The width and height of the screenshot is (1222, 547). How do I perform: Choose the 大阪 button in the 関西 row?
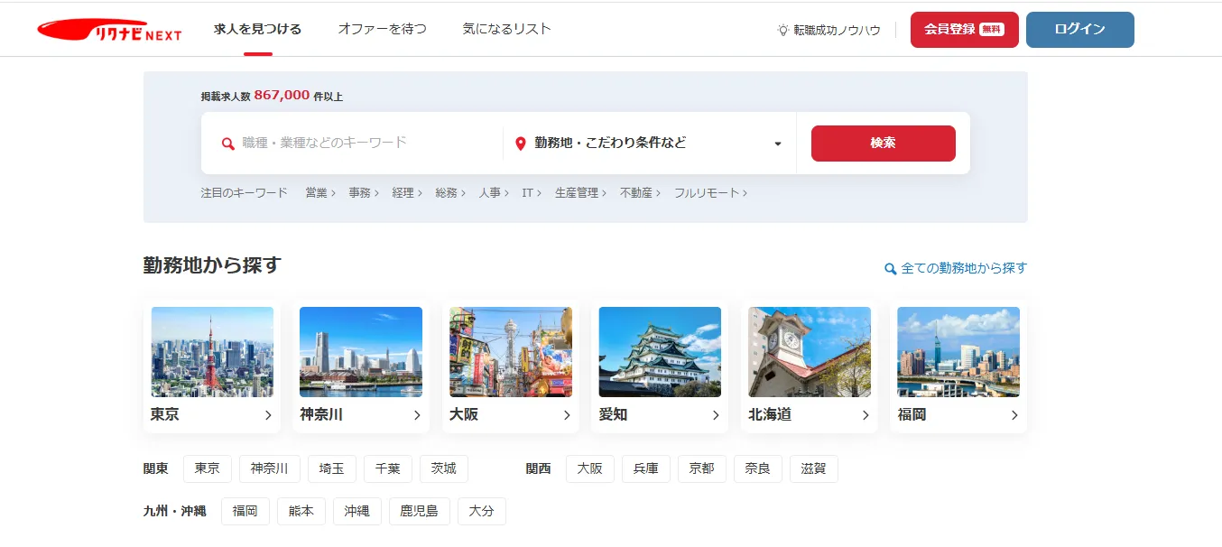(590, 468)
